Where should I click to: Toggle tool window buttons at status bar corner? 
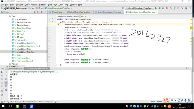pyautogui.click(x=2, y=102)
